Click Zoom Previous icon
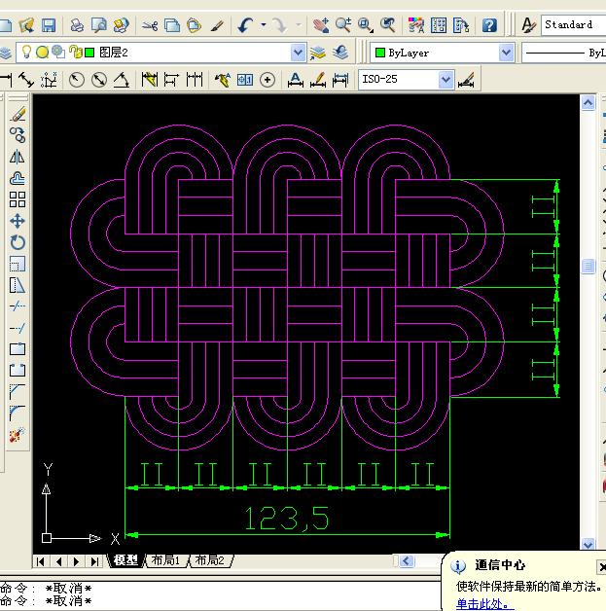 [388, 25]
